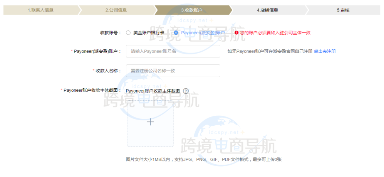Viewport: 384px width, 177px height.
Task: Click the plus icon to upload screenshot
Action: click(x=150, y=122)
